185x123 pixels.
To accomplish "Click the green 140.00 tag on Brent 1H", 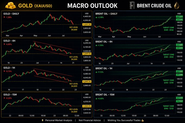I will [179, 75].
